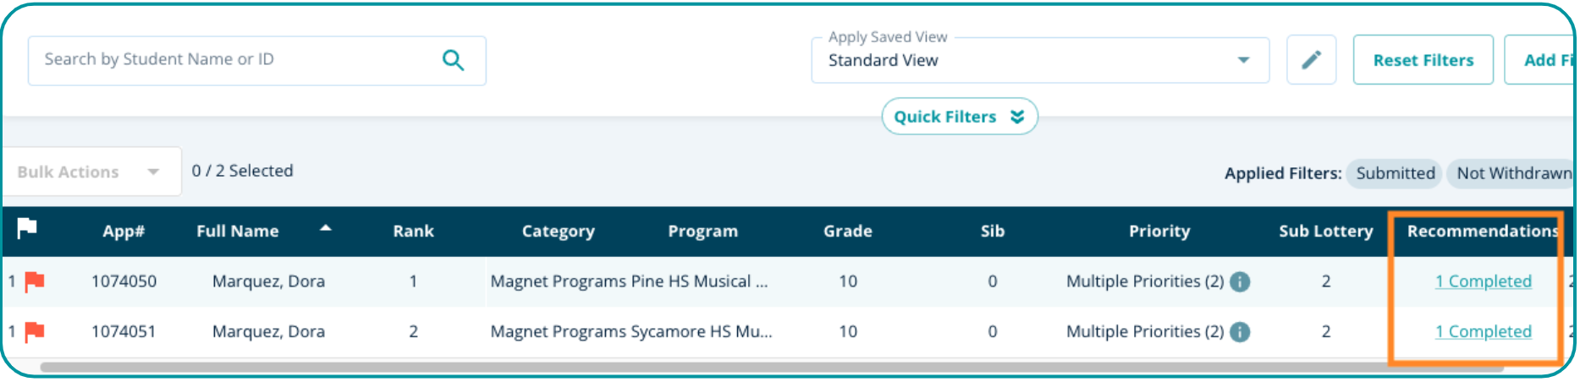Click the flag icon in table header
Image resolution: width=1580 pixels, height=382 pixels.
coord(27,228)
